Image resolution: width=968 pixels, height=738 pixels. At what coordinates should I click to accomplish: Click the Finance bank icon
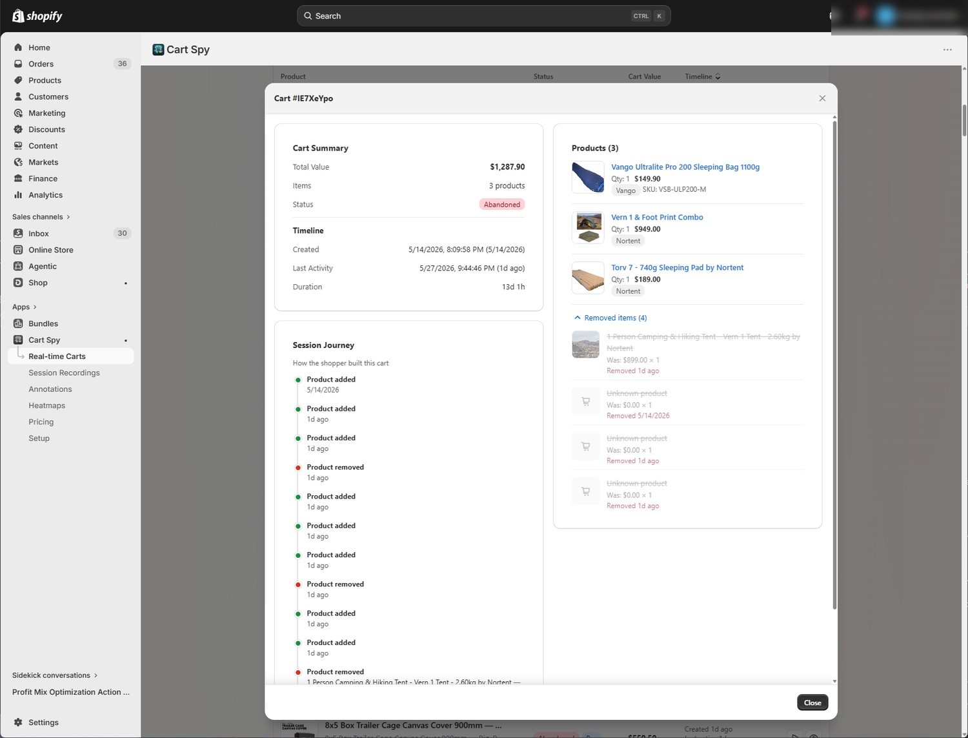(x=18, y=178)
